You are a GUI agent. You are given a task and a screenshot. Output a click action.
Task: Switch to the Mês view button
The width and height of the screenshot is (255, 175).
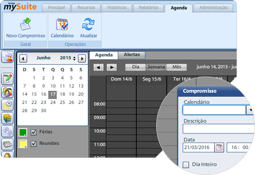pyautogui.click(x=176, y=67)
